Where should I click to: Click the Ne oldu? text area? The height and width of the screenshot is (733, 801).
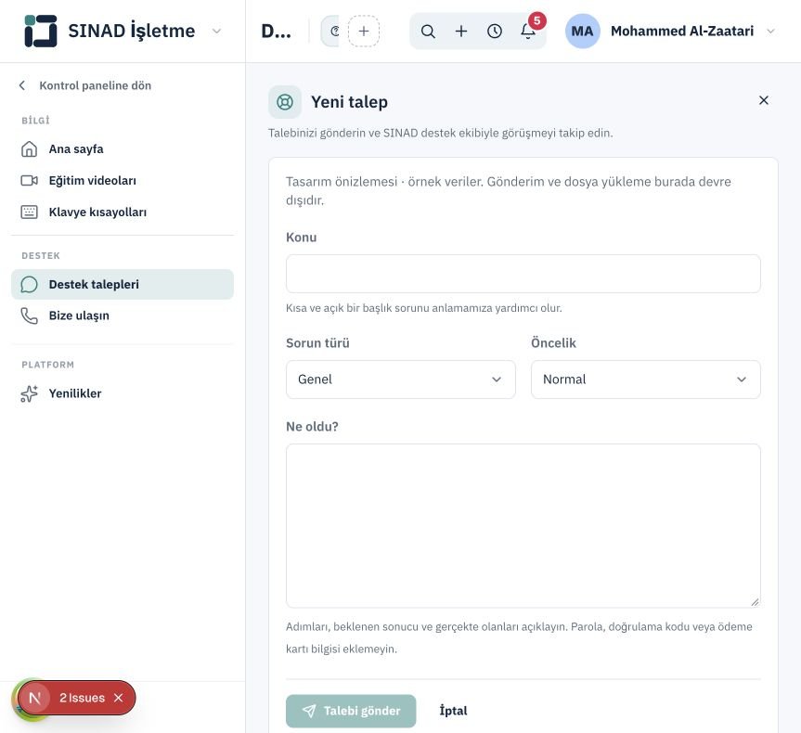coord(523,525)
